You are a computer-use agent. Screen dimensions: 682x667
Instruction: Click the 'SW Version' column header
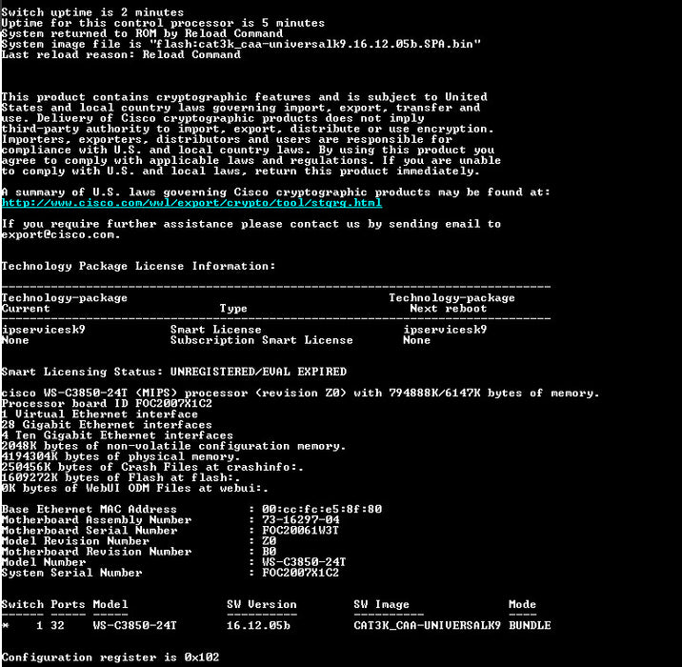point(262,604)
